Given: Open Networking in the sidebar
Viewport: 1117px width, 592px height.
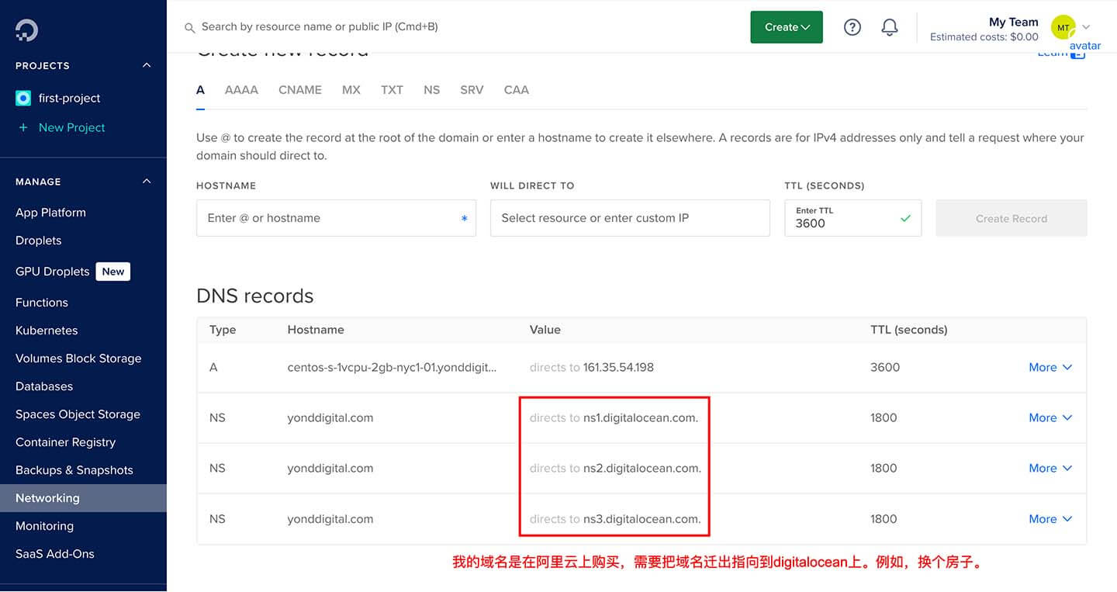Looking at the screenshot, I should (x=83, y=498).
